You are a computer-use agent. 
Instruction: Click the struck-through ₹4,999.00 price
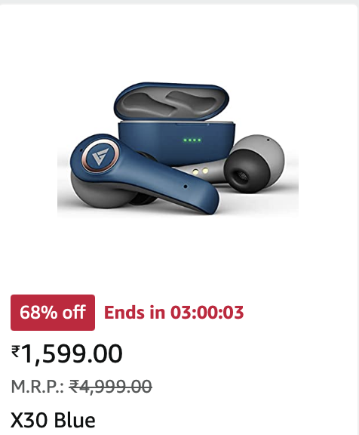pyautogui.click(x=110, y=387)
